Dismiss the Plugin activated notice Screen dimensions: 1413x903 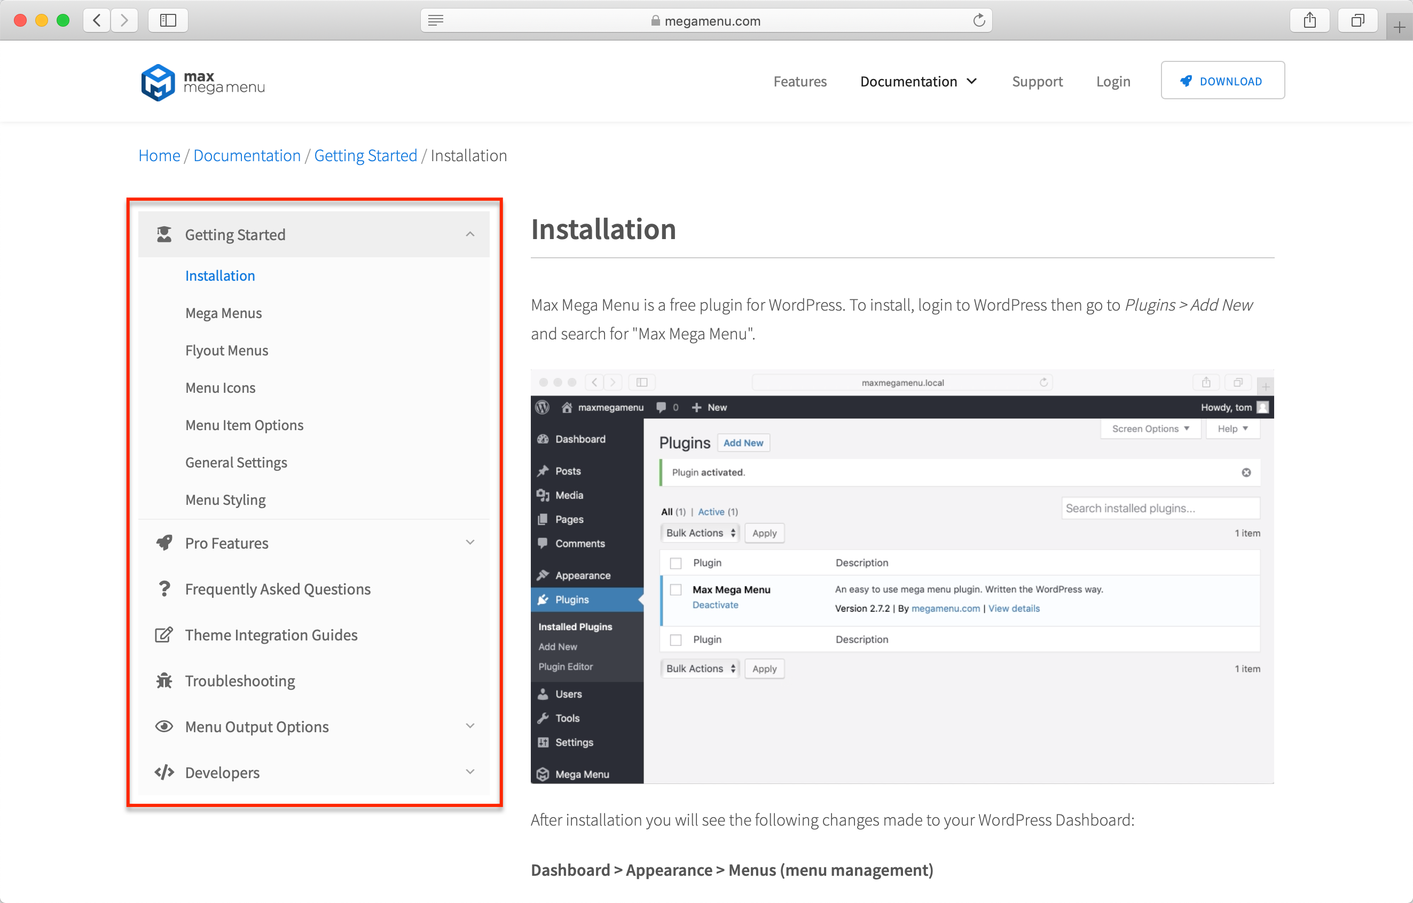[1246, 473]
